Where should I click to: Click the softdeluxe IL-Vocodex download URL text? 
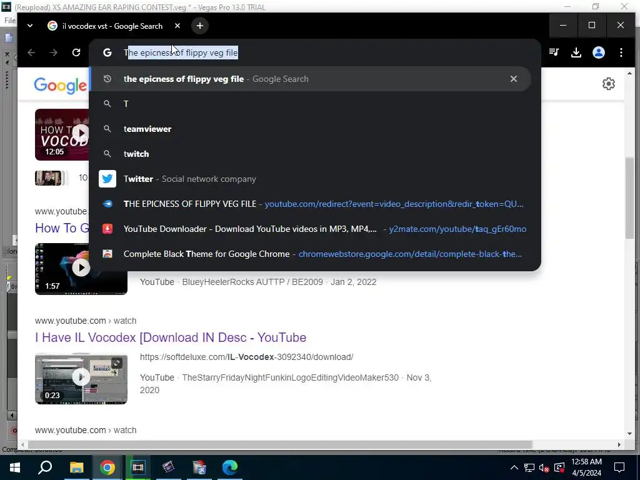246,357
